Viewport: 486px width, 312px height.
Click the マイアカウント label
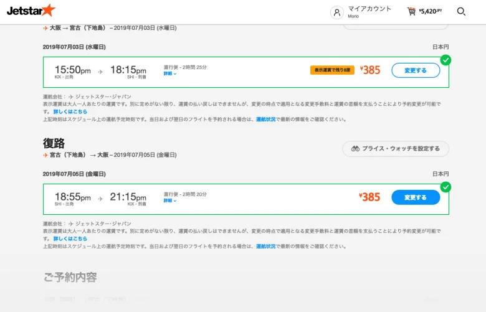tap(369, 9)
